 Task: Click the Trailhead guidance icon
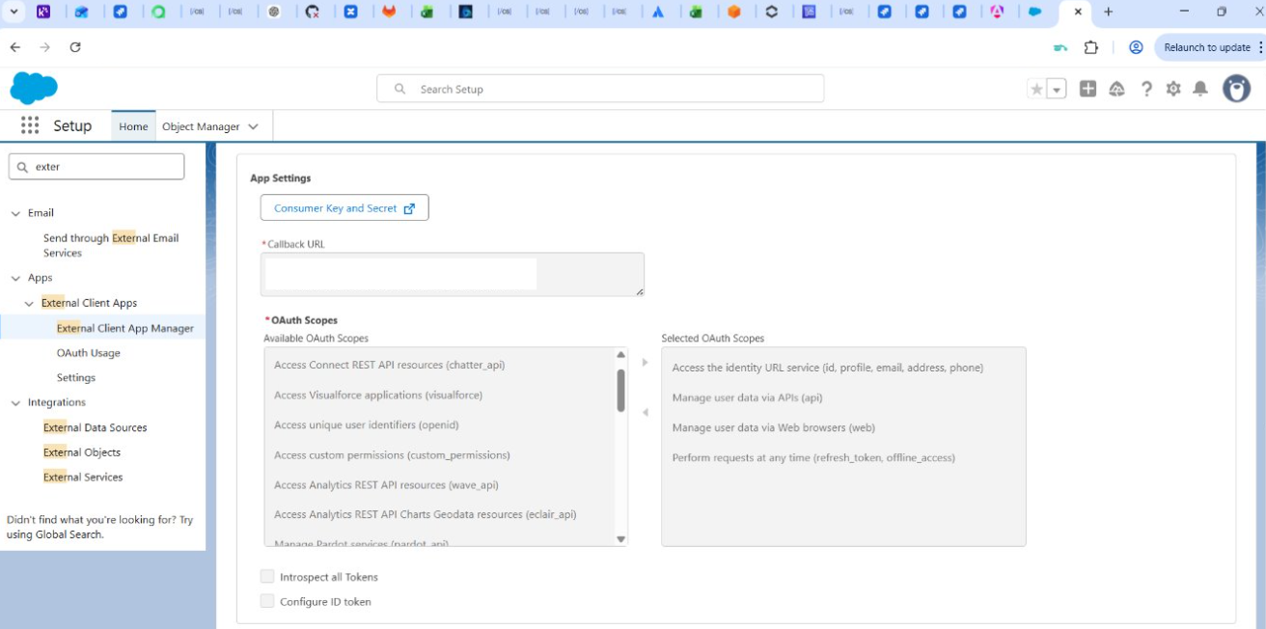pyautogui.click(x=1116, y=89)
